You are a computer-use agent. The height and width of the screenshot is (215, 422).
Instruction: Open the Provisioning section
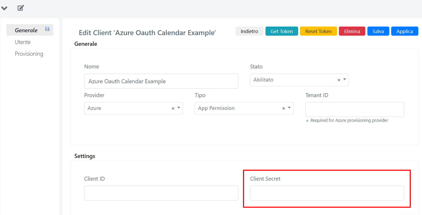(29, 54)
